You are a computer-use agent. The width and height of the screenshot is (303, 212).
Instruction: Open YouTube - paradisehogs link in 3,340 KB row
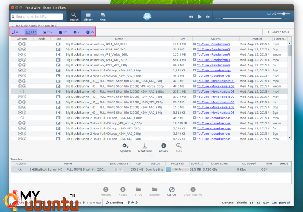(214, 134)
